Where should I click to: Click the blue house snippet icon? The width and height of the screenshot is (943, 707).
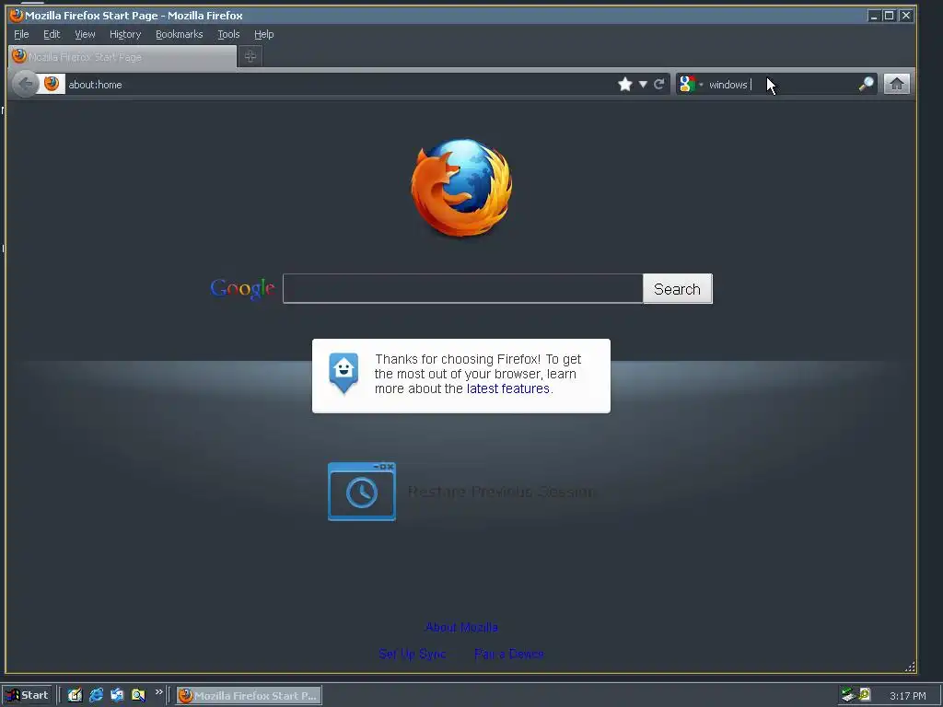(343, 373)
